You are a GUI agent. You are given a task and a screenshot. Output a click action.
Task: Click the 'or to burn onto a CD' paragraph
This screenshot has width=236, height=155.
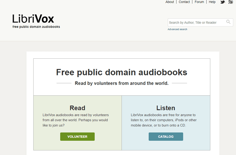click(164, 120)
